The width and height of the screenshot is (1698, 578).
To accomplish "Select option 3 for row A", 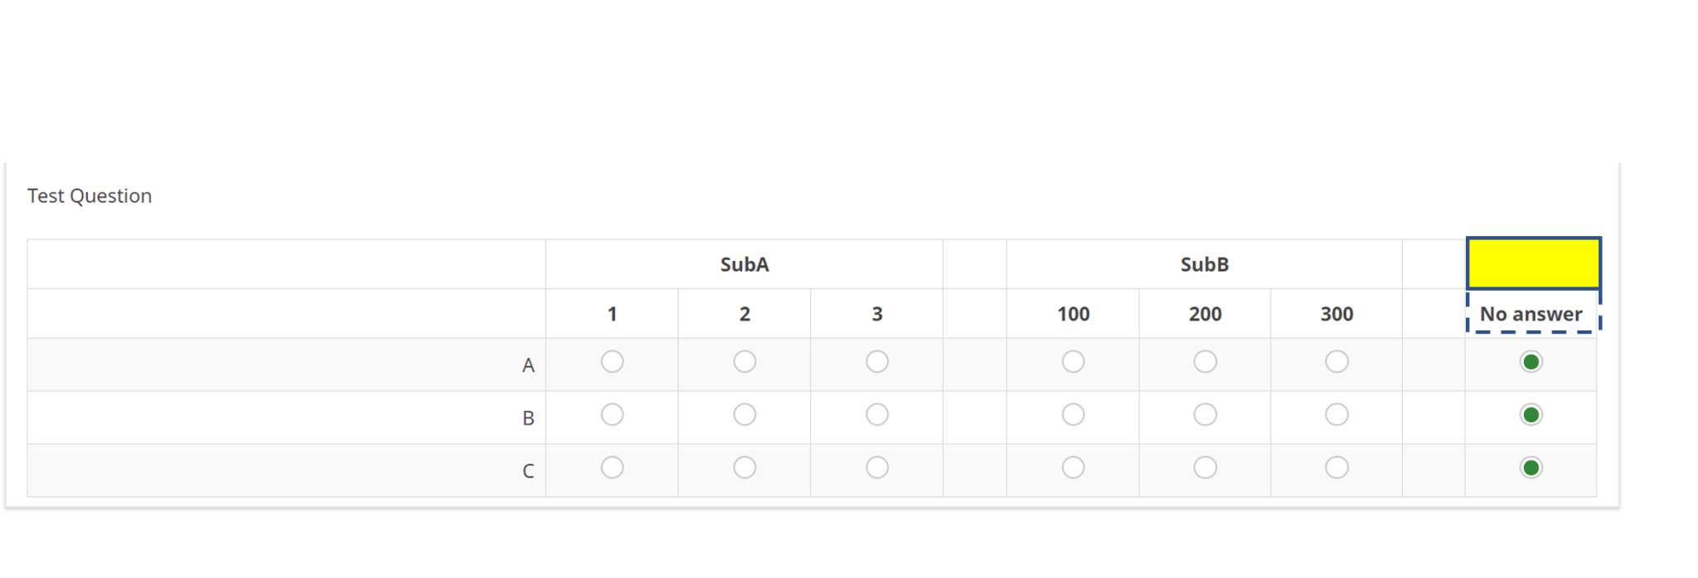I will 876,362.
